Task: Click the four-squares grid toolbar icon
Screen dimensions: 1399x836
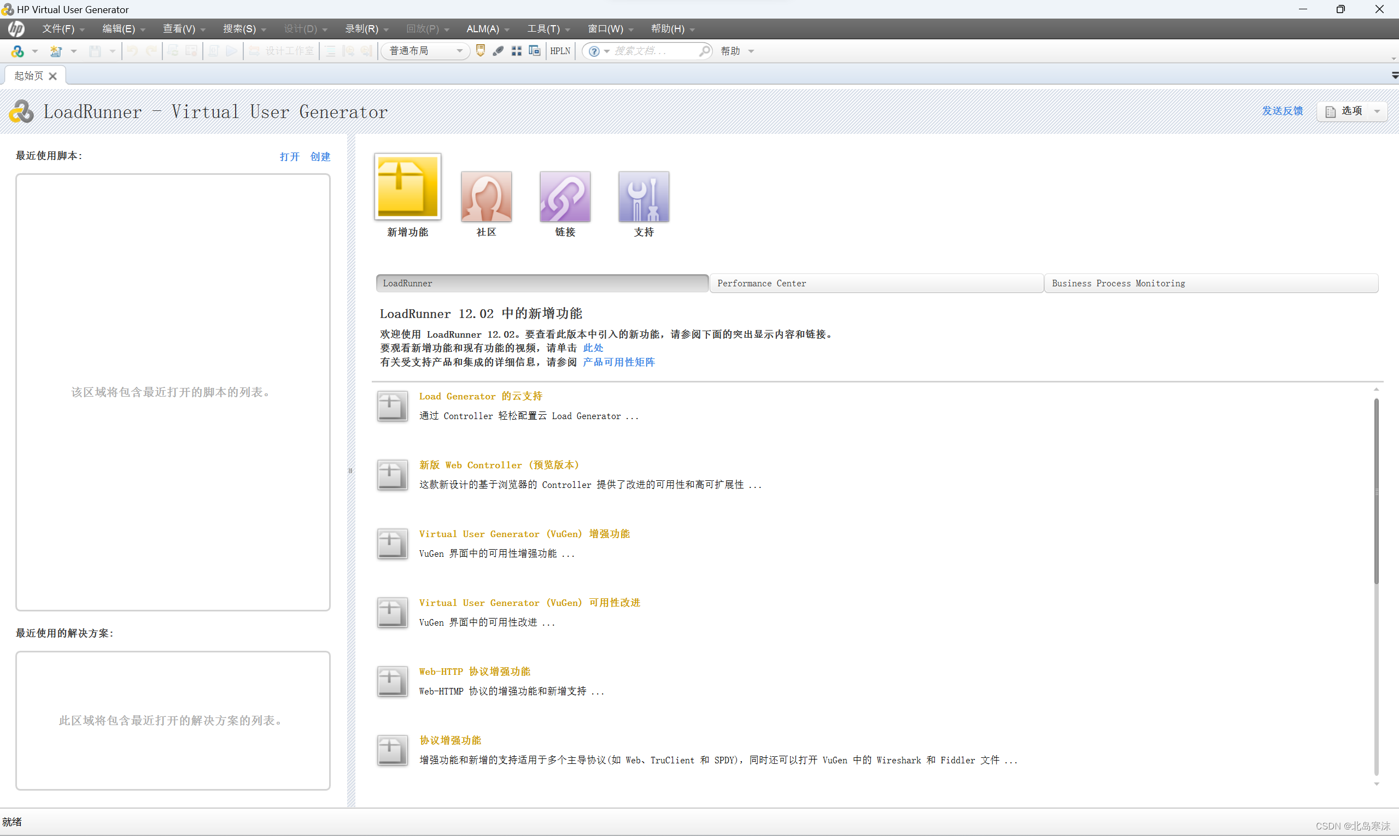Action: coord(516,51)
